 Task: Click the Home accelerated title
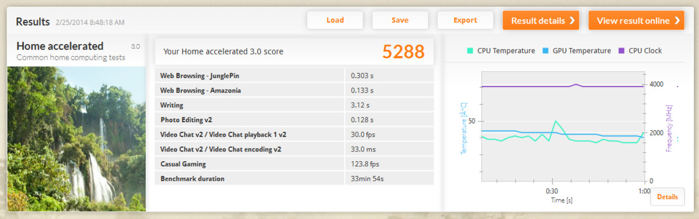pos(60,46)
